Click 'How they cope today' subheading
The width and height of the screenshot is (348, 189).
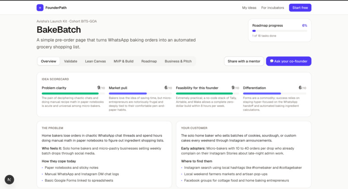pyautogui.click(x=59, y=161)
